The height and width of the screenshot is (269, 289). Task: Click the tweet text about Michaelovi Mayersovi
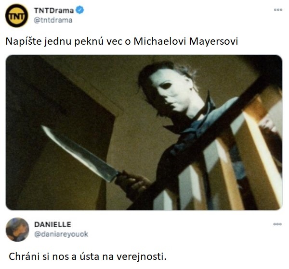pyautogui.click(x=122, y=41)
